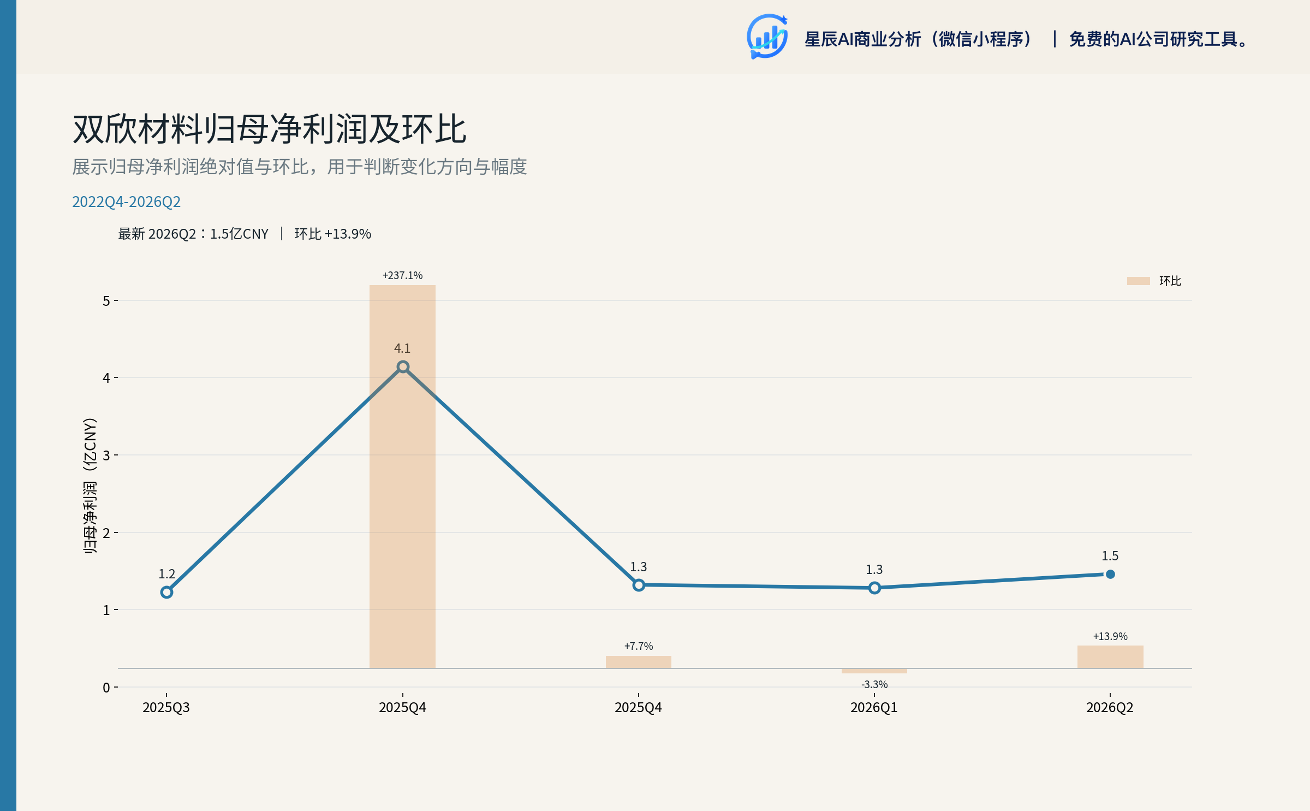Click the y-axis tick label 4
1310x811 pixels.
pyautogui.click(x=106, y=378)
